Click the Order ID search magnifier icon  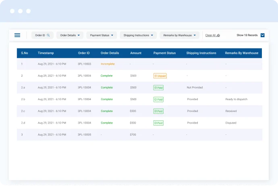[x=48, y=35]
